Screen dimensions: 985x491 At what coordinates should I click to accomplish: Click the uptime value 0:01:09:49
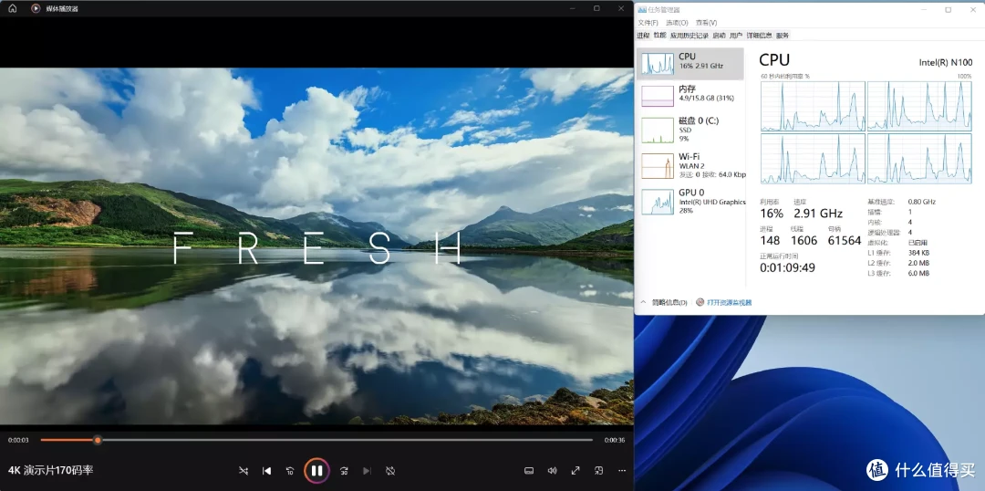(788, 267)
